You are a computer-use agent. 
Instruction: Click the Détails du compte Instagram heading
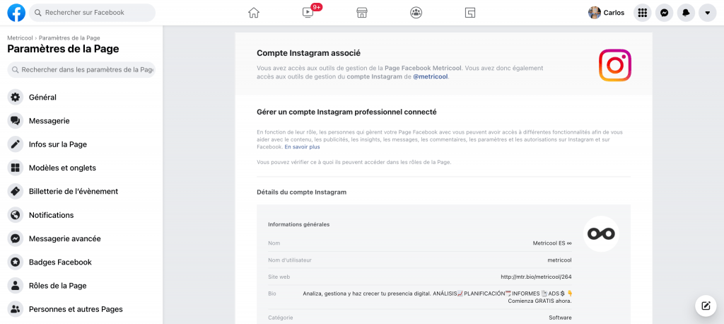click(x=301, y=192)
